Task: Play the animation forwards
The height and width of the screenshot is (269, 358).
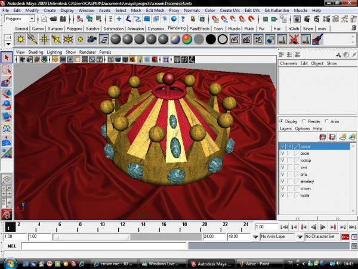Action: (323, 227)
